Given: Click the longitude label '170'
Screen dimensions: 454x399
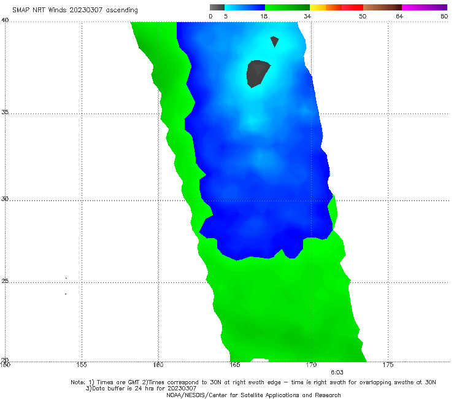Looking at the screenshot, I should coord(311,365).
